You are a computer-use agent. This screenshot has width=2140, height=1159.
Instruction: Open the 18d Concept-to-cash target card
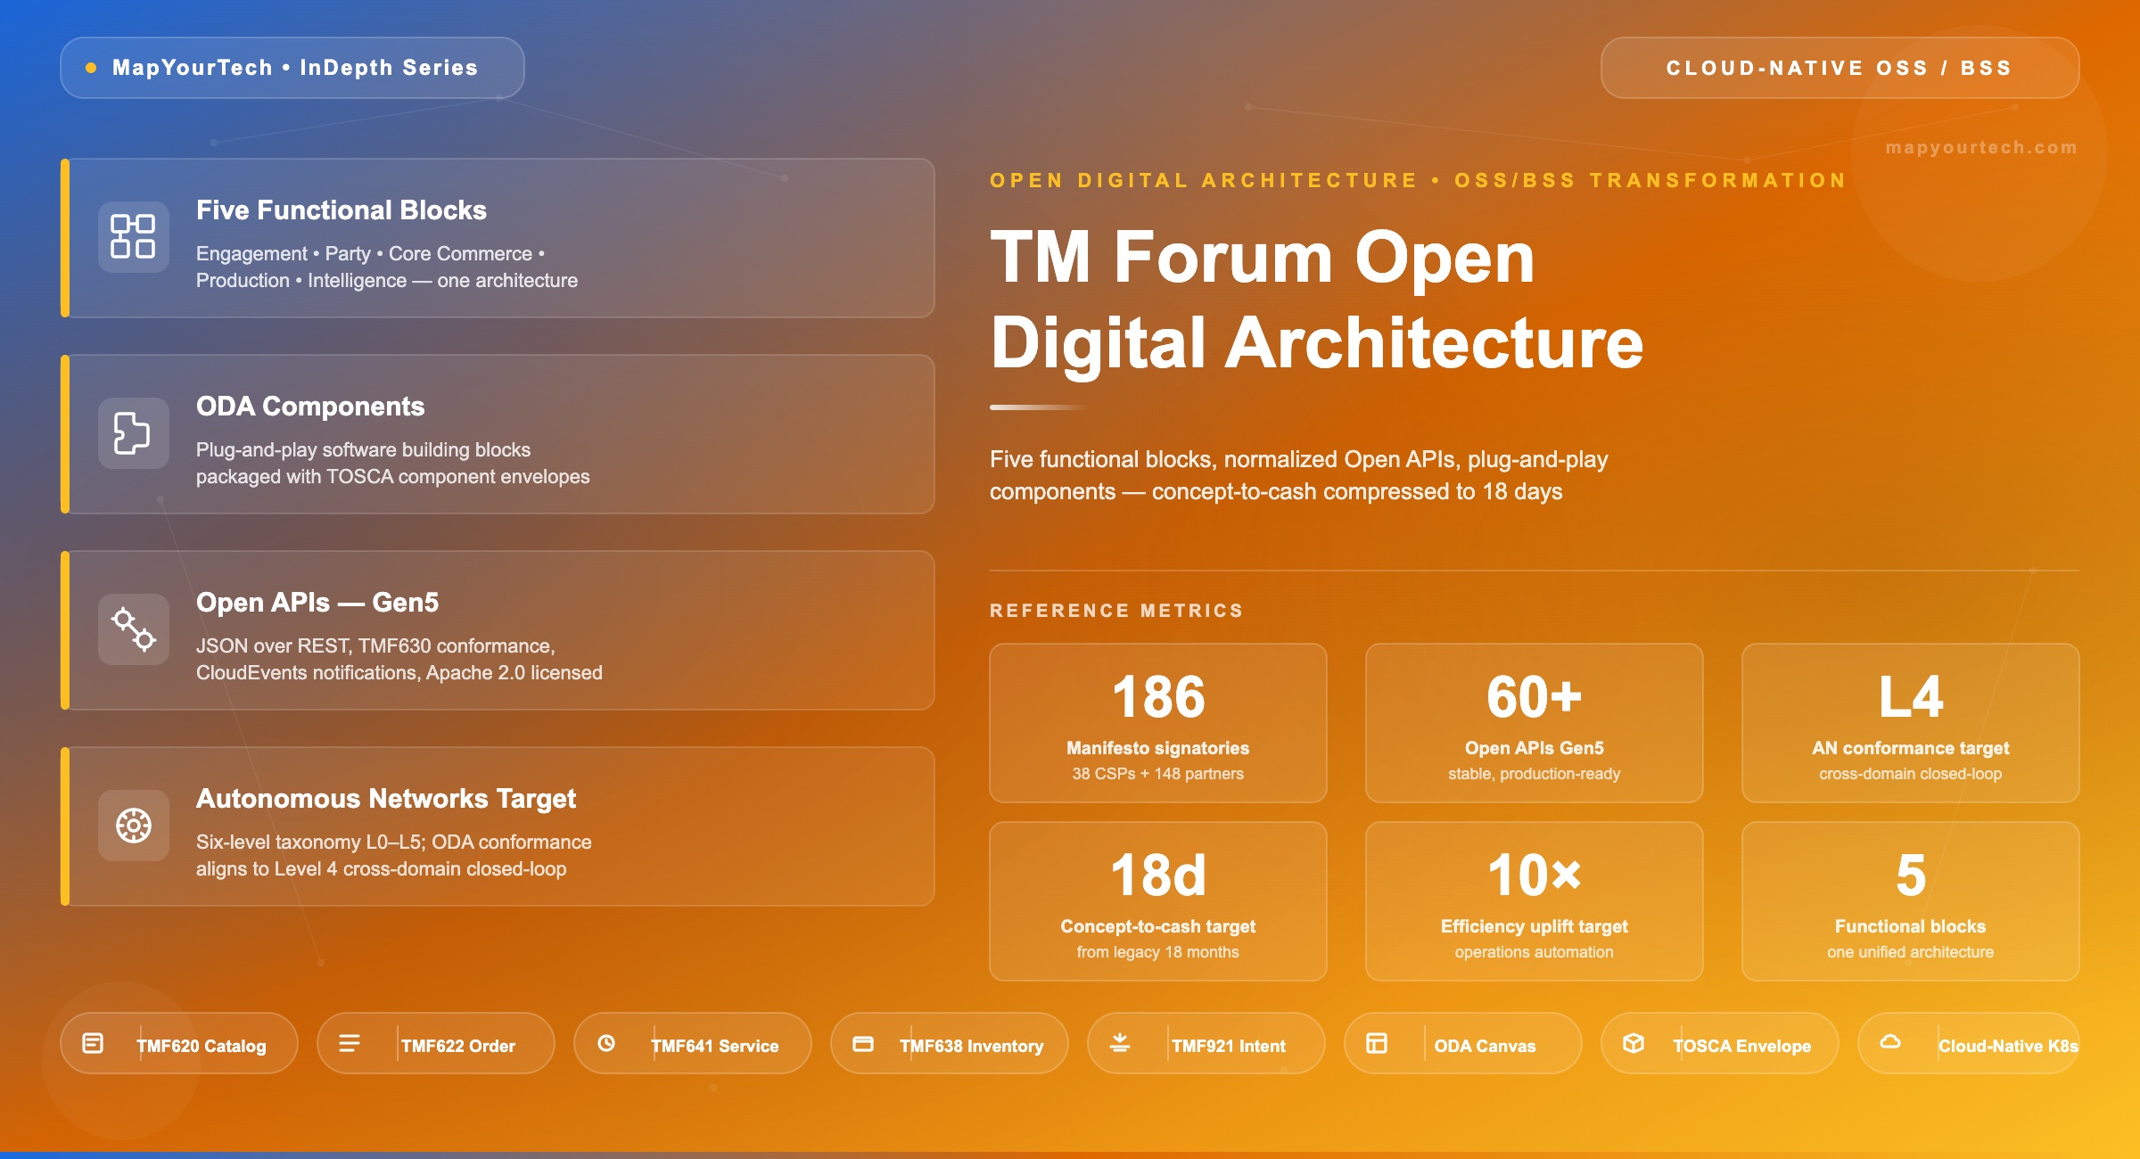click(x=1158, y=901)
